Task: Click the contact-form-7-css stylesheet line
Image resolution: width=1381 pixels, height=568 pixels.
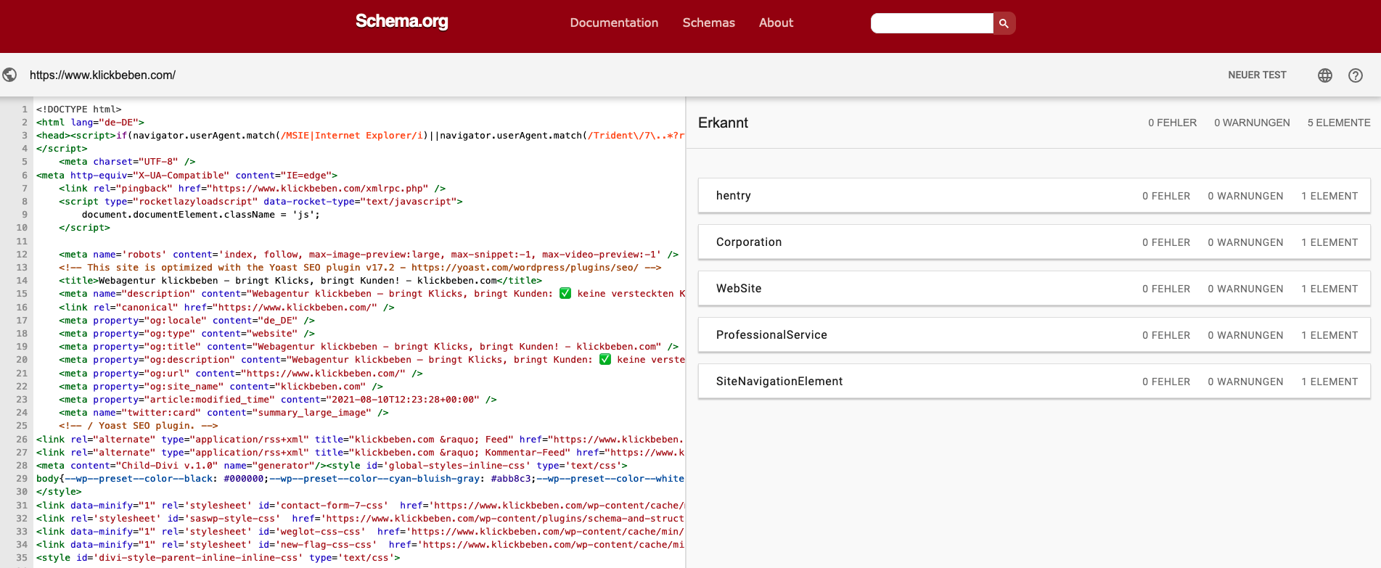Action: [x=361, y=506]
